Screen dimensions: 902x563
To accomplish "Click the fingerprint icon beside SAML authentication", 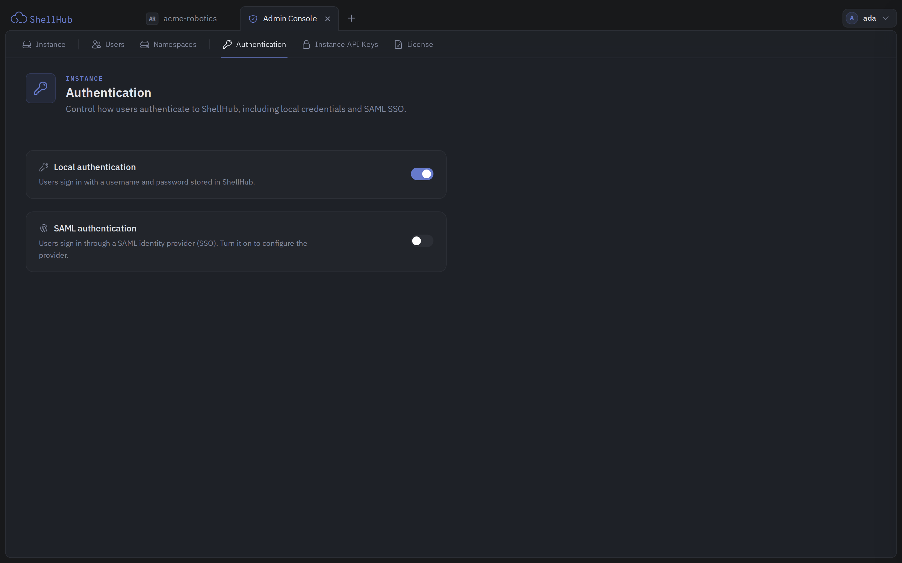I will (44, 228).
